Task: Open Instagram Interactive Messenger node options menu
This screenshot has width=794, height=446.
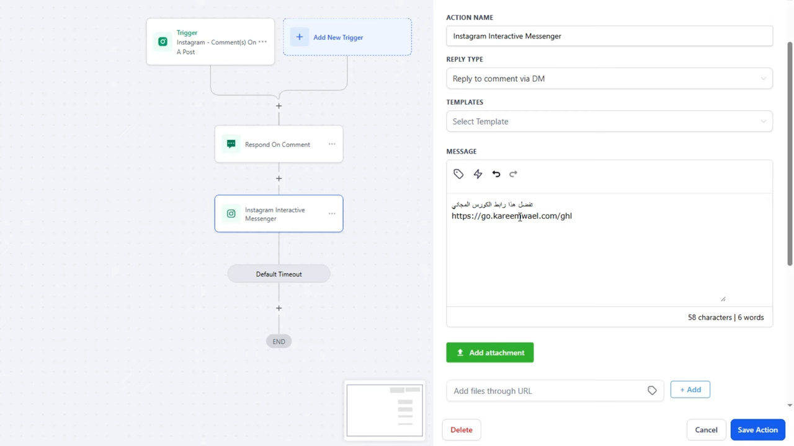Action: 332,214
